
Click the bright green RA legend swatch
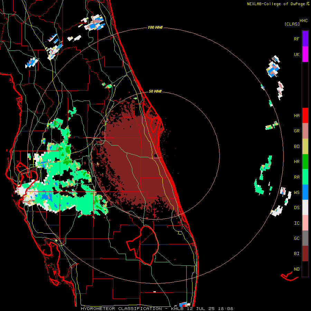coord(305,177)
